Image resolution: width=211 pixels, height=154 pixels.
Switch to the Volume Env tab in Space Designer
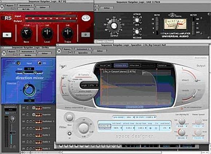click(121, 66)
